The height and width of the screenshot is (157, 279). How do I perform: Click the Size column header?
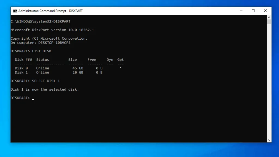(72, 59)
